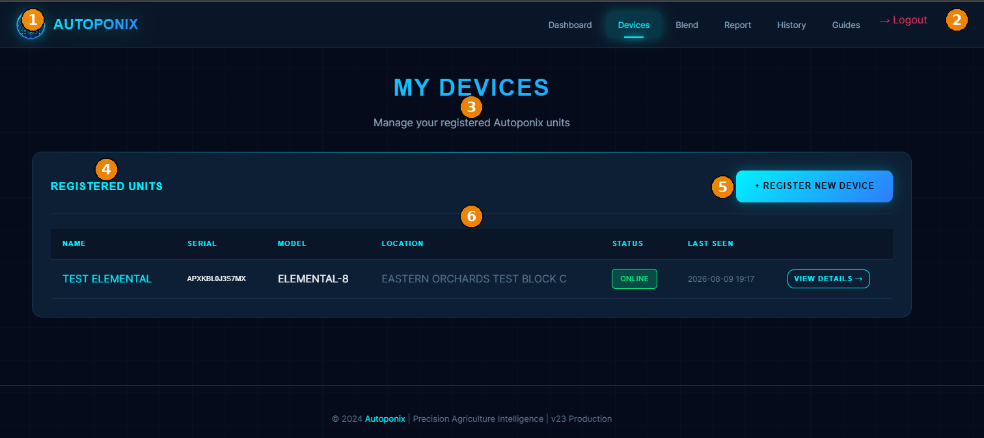This screenshot has height=438, width=984.
Task: Go to the Blend page
Action: [x=687, y=25]
